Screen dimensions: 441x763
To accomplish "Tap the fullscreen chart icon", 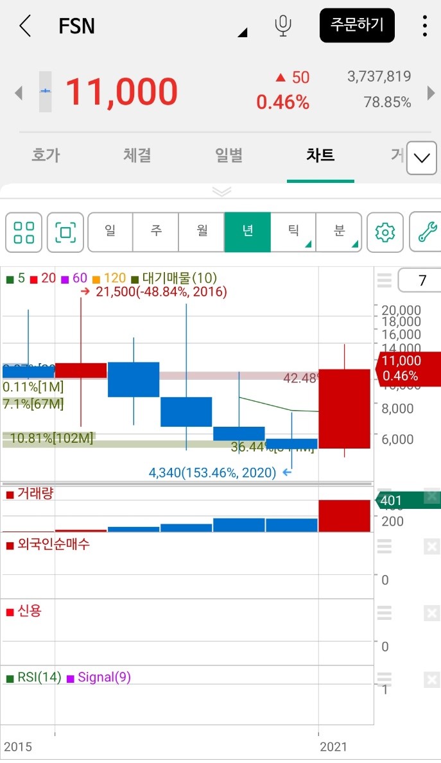I will coord(65,232).
